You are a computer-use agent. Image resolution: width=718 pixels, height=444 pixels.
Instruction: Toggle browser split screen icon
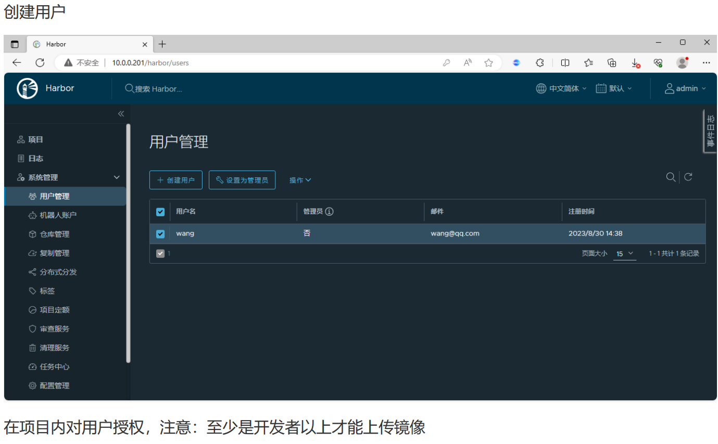point(565,63)
